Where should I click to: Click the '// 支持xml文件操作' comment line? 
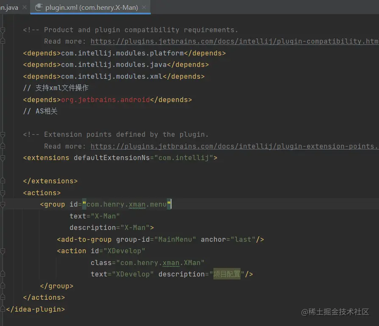56,88
